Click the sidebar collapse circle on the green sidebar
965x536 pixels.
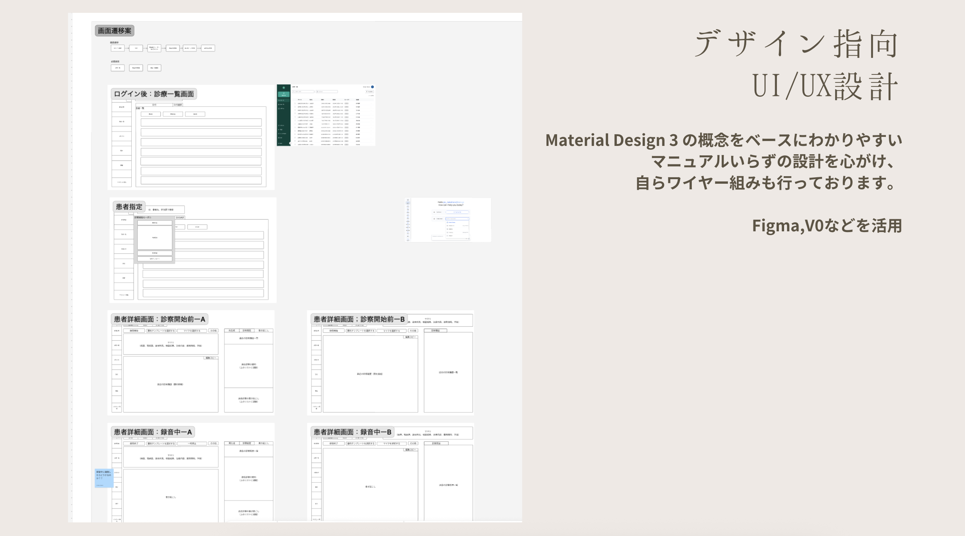[291, 143]
